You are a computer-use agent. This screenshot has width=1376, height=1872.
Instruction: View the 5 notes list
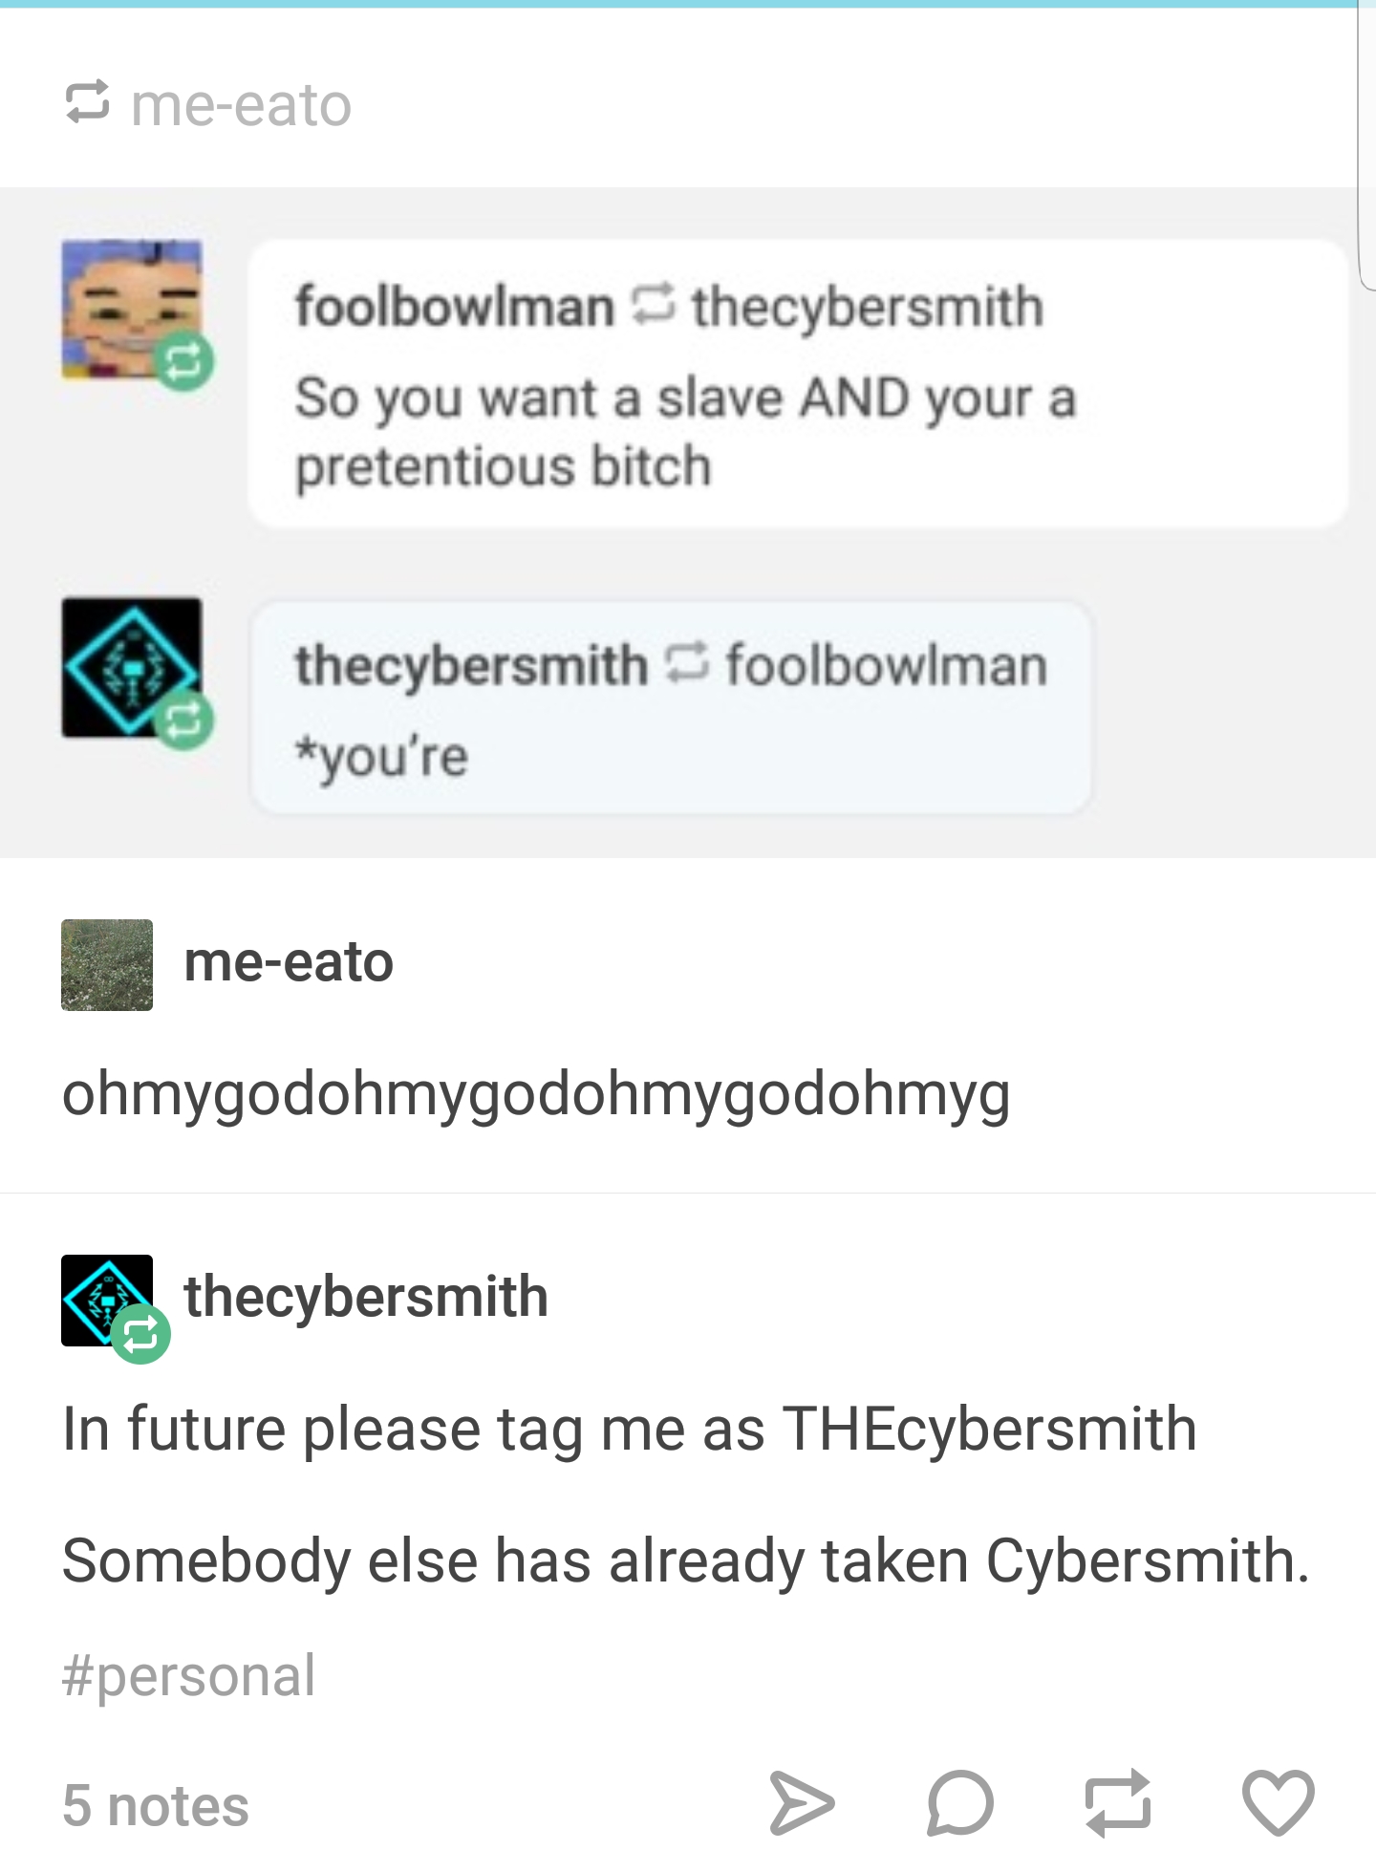[x=156, y=1806]
